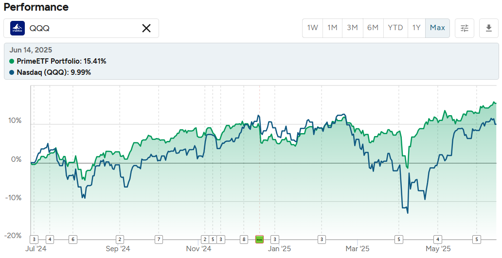Open the 4 marker above May '25
The height and width of the screenshot is (258, 502).
coord(438,239)
